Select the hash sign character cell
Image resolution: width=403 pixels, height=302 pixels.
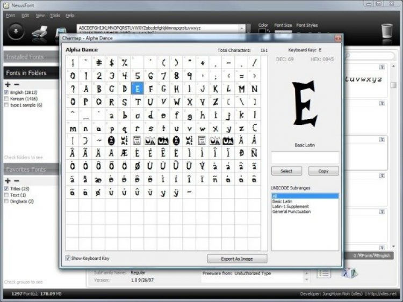[99, 63]
